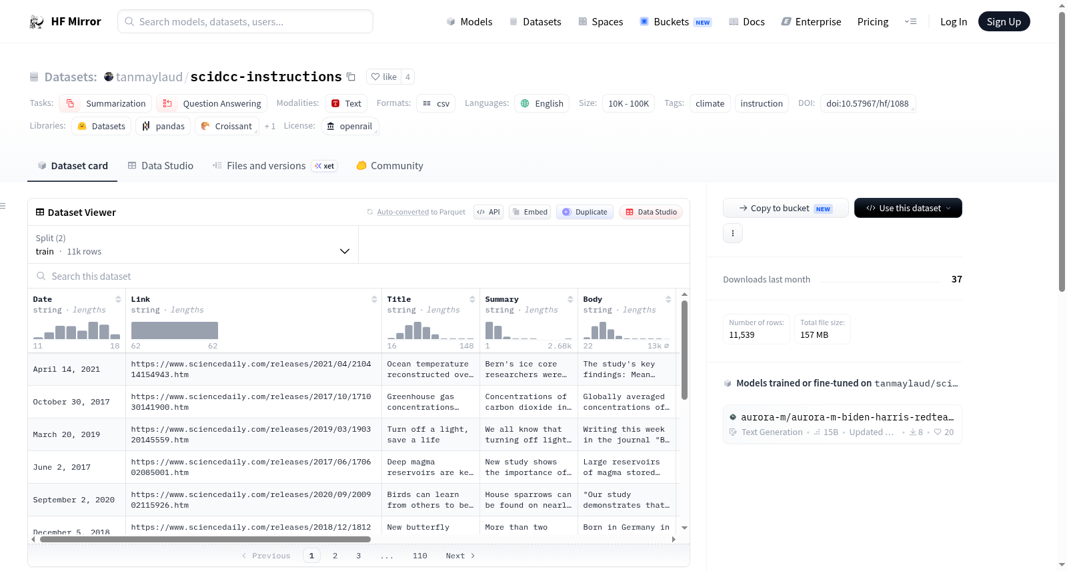Go to Models in the top navigation
Image resolution: width=1067 pixels, height=571 pixels.
click(x=469, y=22)
